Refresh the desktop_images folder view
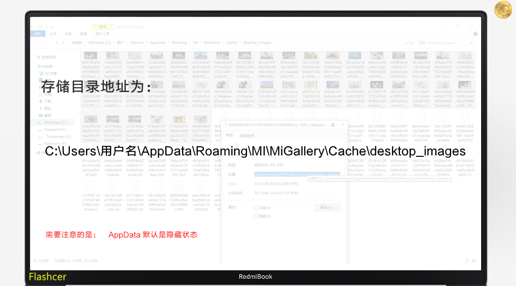The image size is (516, 286). [x=411, y=43]
